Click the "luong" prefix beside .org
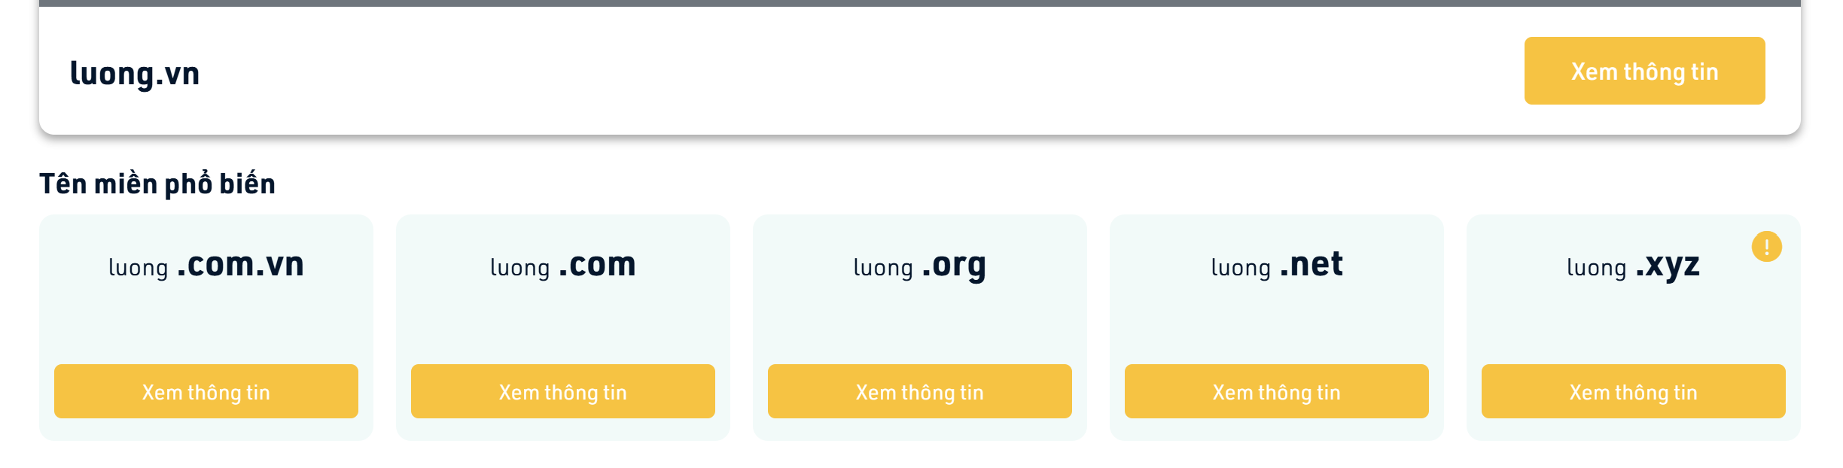The width and height of the screenshot is (1843, 468). [883, 267]
